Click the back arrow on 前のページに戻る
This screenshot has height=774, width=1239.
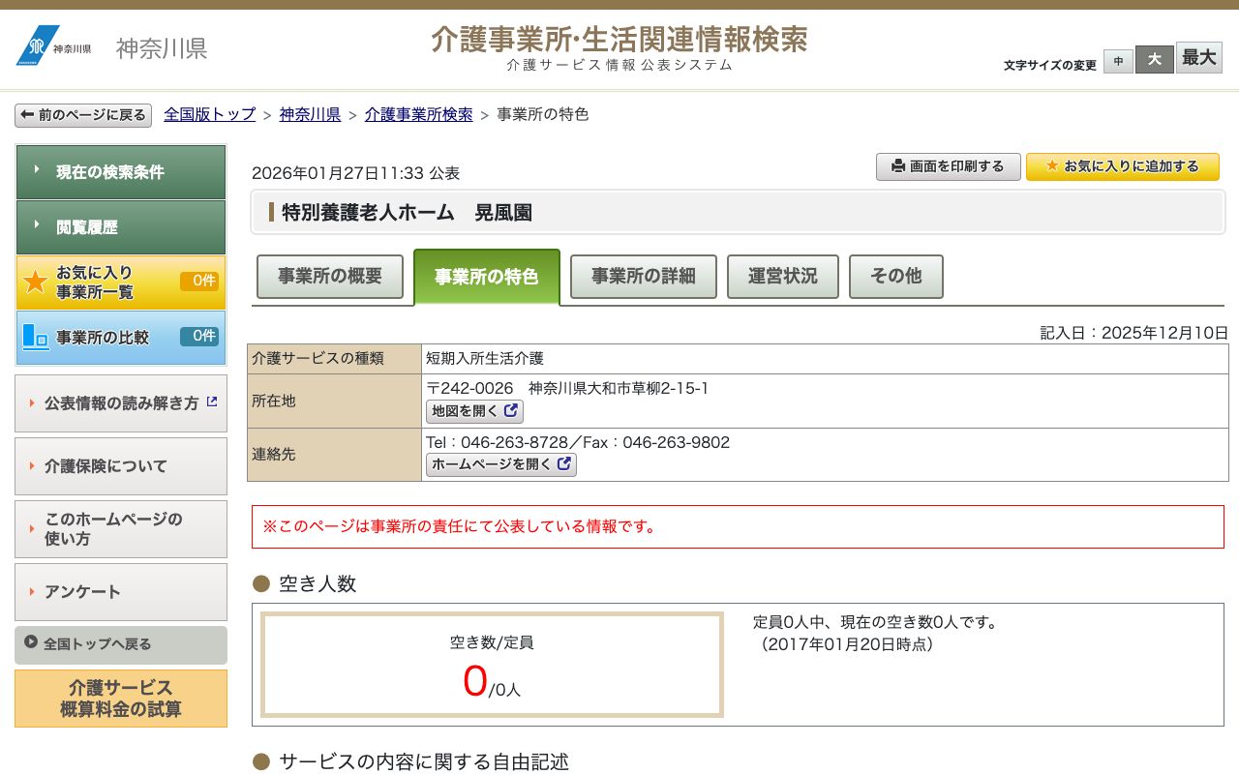pyautogui.click(x=26, y=114)
